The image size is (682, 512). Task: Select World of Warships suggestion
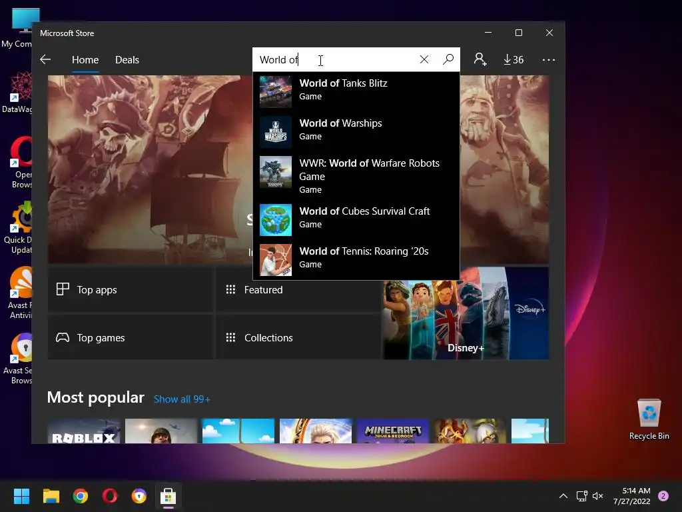tap(356, 131)
